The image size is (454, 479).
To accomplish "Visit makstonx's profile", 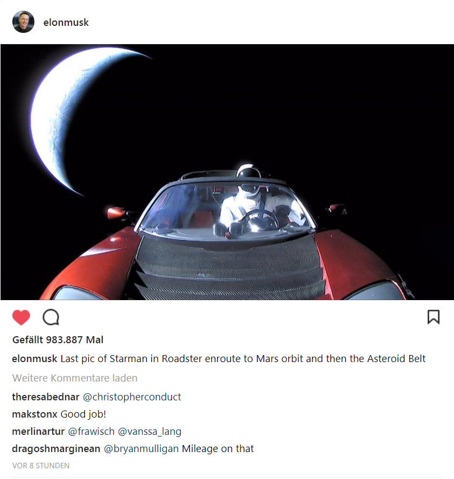I will [x=34, y=414].
